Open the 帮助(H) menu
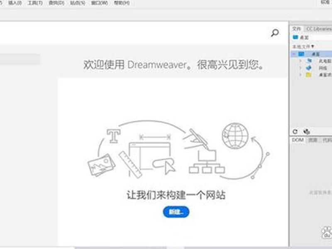332x249 pixels. point(122,3)
